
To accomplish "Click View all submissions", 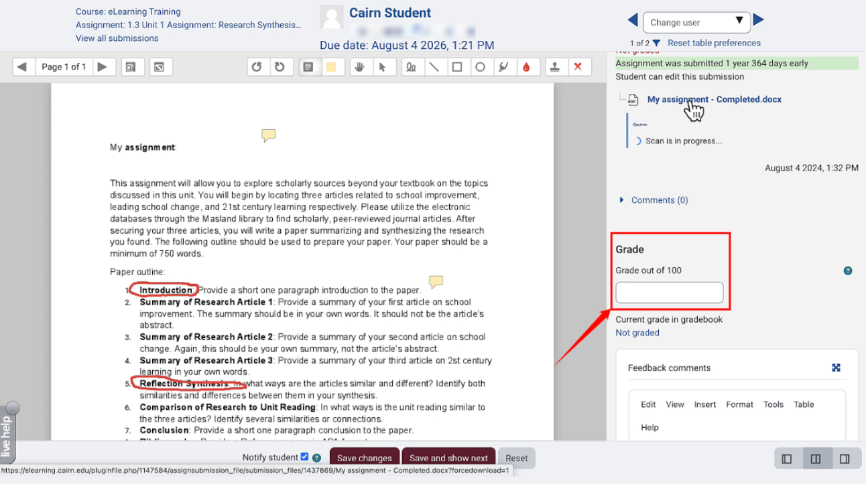I will pos(117,38).
